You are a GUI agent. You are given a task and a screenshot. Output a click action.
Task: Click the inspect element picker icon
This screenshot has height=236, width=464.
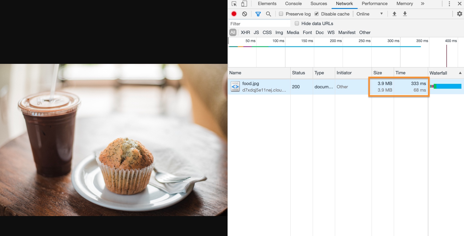tap(234, 4)
